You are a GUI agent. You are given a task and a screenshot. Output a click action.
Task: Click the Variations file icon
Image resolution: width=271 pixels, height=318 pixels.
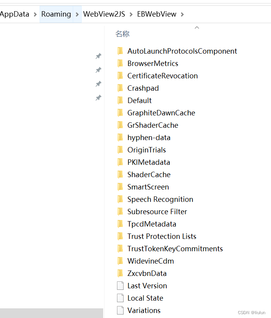[x=120, y=310]
